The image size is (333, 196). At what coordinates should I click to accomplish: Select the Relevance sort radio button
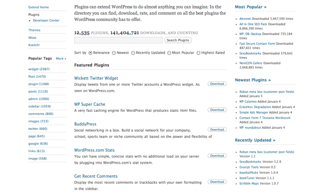click(x=90, y=53)
